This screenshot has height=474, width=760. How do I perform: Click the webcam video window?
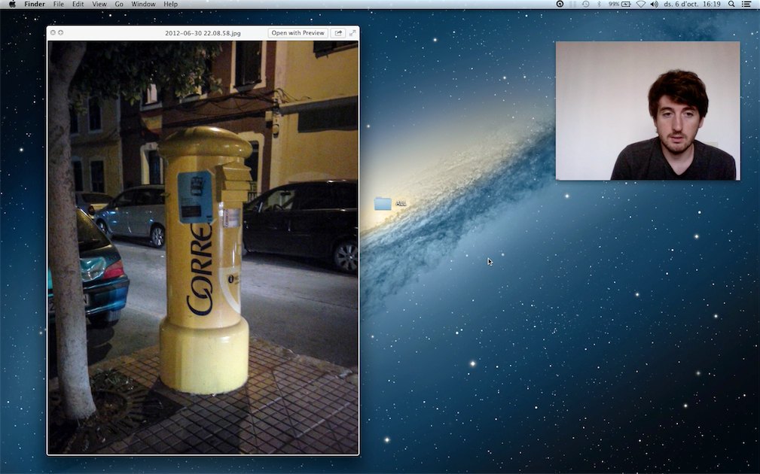click(648, 111)
